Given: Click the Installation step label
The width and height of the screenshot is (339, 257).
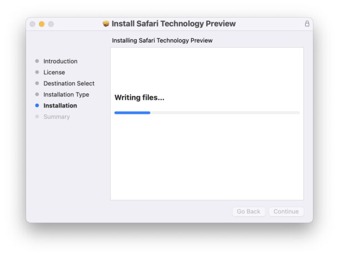Looking at the screenshot, I should pos(60,105).
